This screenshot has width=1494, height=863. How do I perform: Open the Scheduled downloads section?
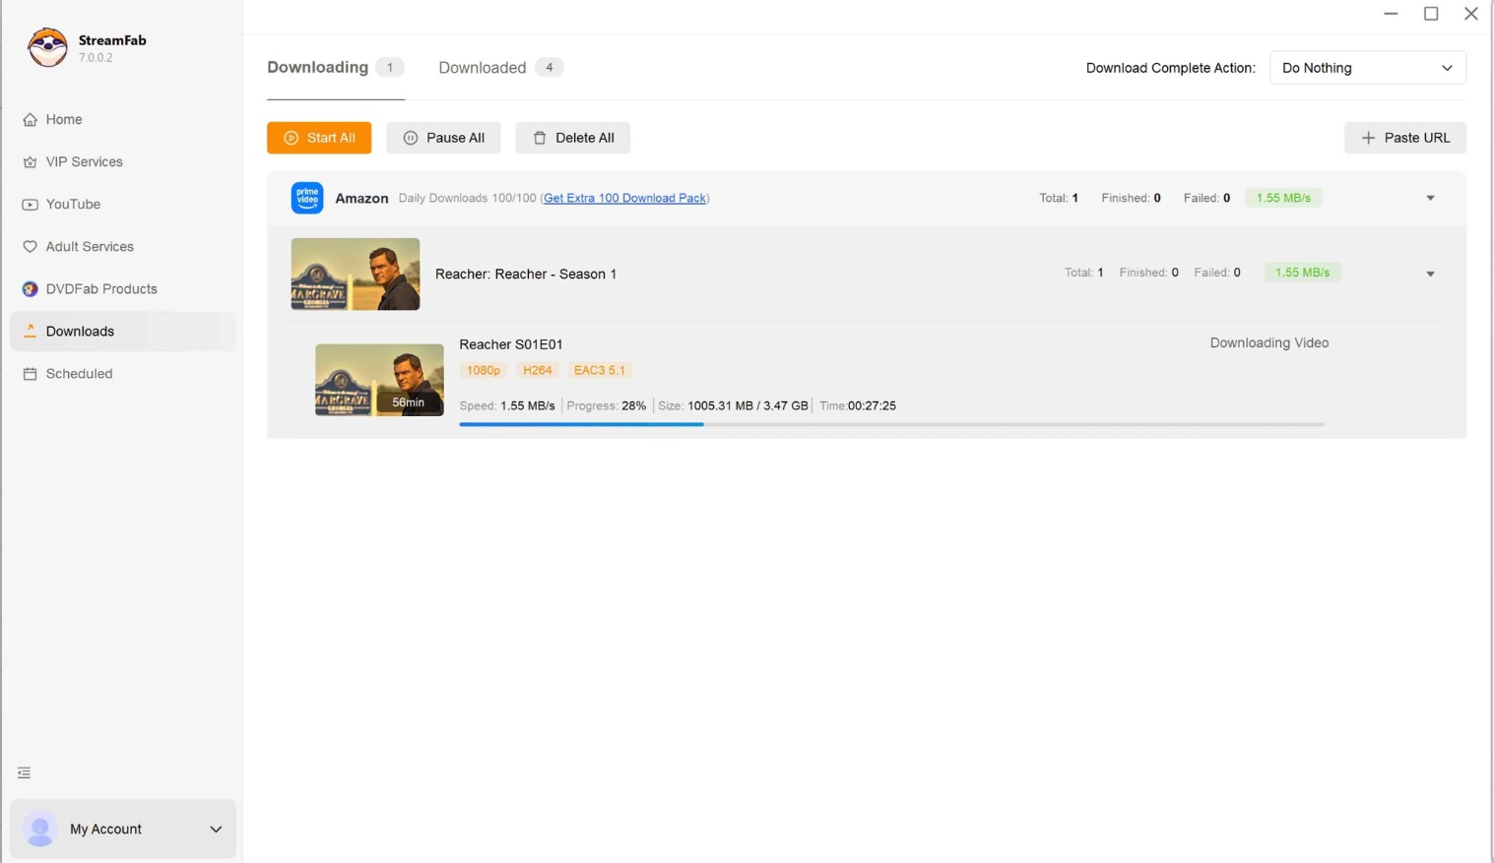tap(79, 373)
